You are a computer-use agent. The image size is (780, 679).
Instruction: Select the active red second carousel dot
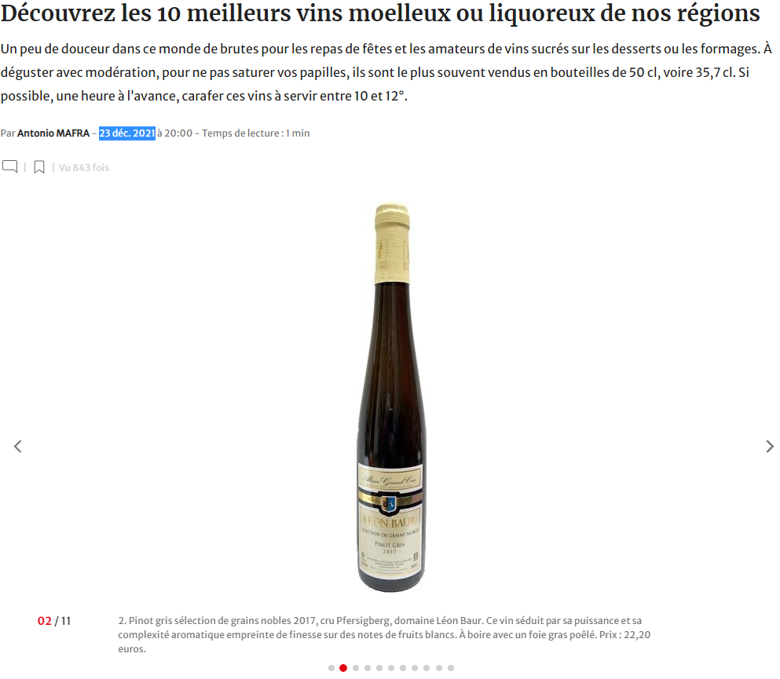[x=343, y=668]
